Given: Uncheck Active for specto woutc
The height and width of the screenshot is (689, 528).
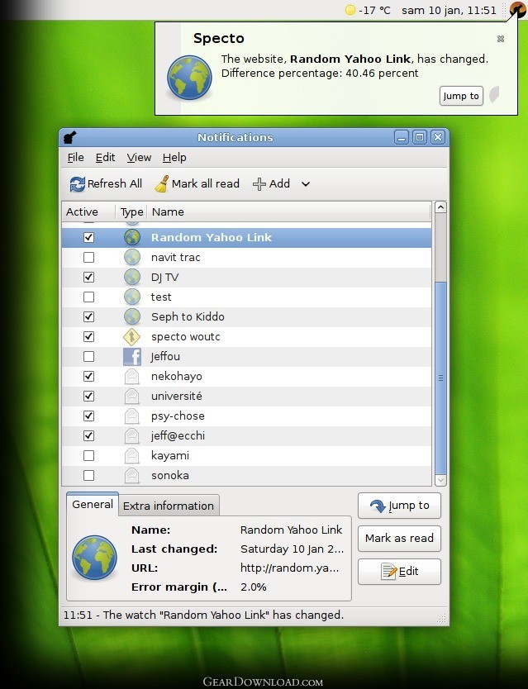Looking at the screenshot, I should coord(88,336).
